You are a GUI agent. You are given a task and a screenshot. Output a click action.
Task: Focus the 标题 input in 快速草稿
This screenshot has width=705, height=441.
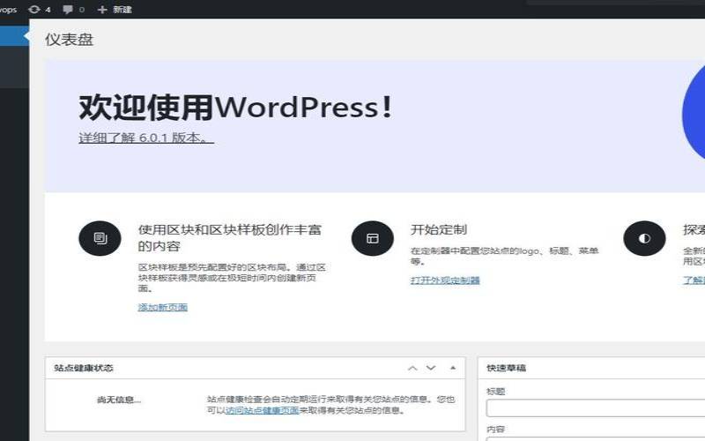pos(596,408)
